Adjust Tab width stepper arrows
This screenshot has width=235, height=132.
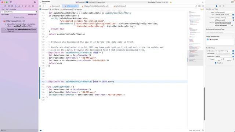223,59
